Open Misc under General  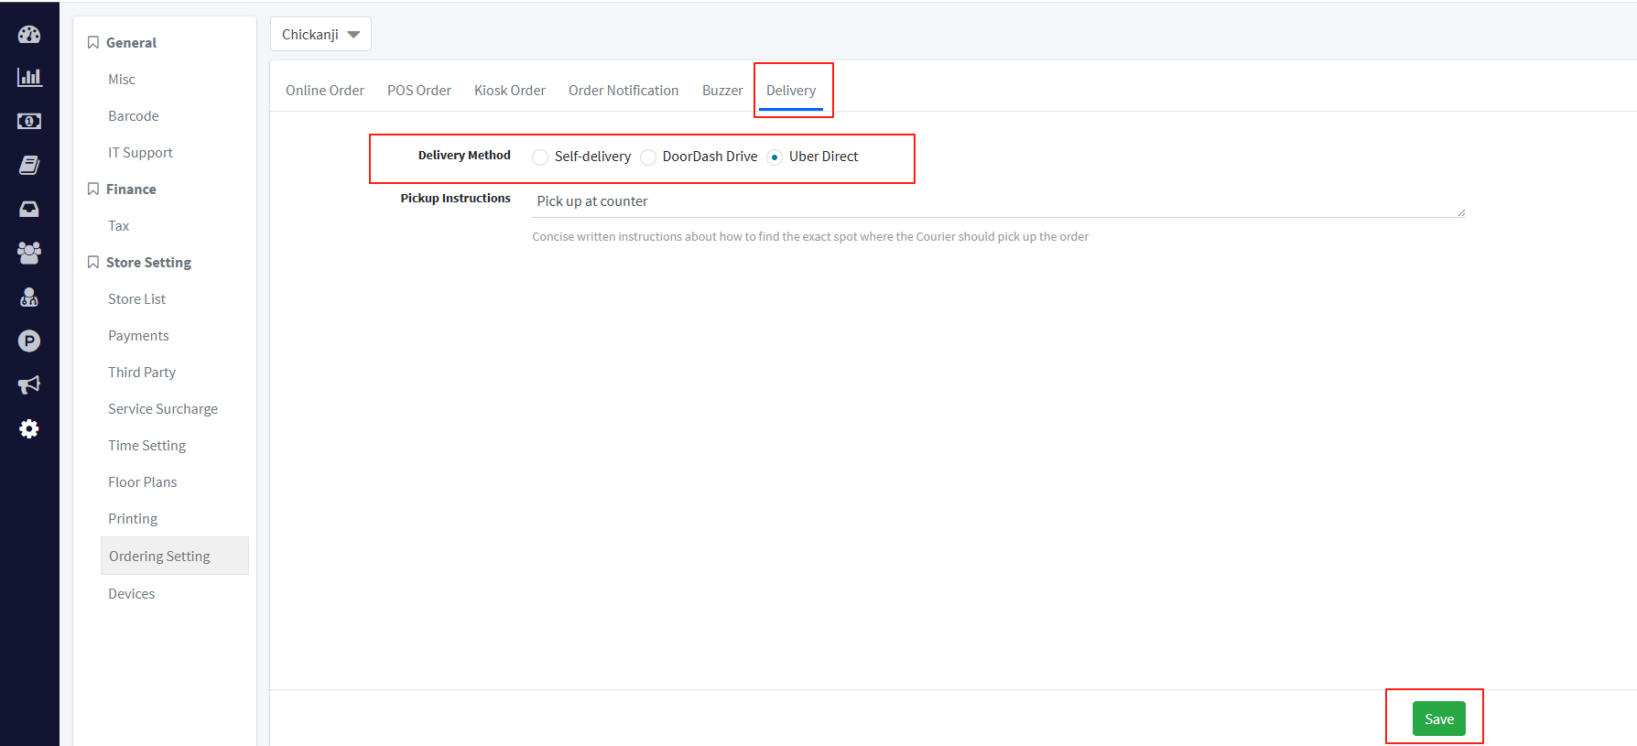click(x=122, y=80)
